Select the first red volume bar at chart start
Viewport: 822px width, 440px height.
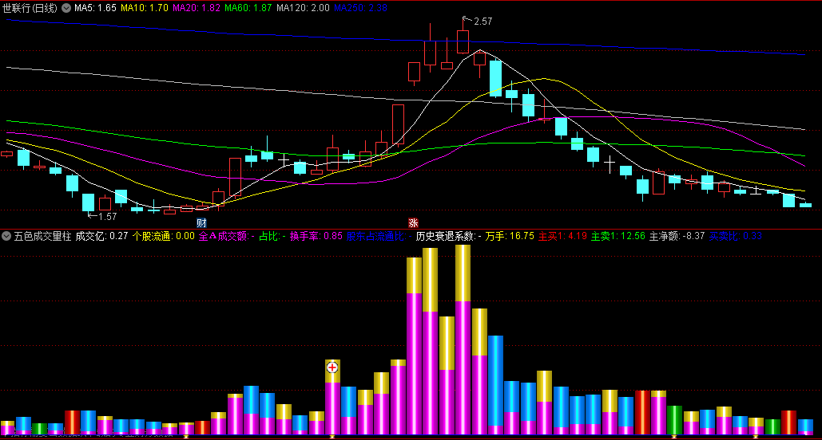[73, 422]
